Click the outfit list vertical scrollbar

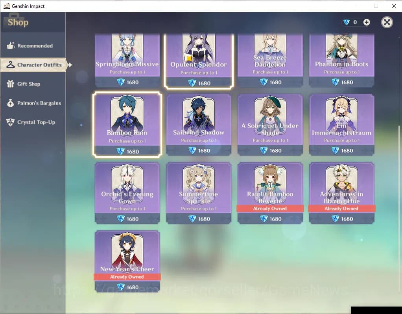399,208
